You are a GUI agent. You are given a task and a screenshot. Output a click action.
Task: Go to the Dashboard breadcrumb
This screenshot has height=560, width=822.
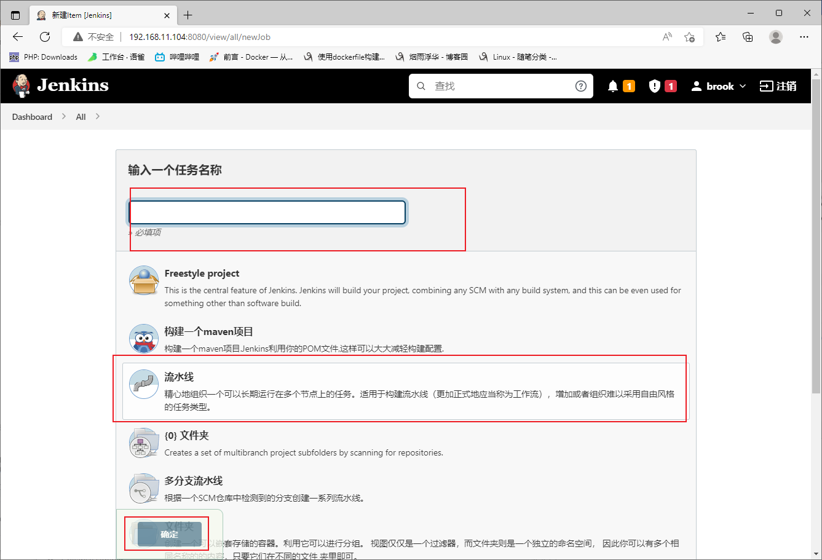[32, 117]
